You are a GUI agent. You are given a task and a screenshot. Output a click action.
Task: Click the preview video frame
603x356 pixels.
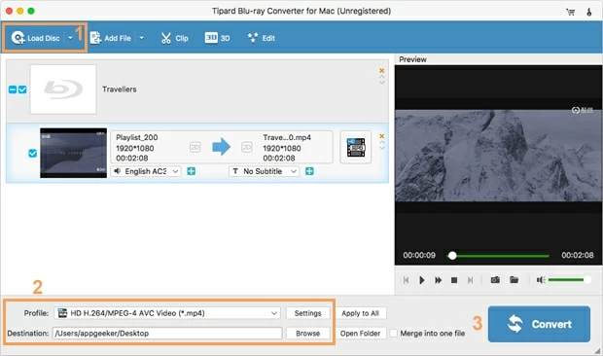[x=498, y=156]
